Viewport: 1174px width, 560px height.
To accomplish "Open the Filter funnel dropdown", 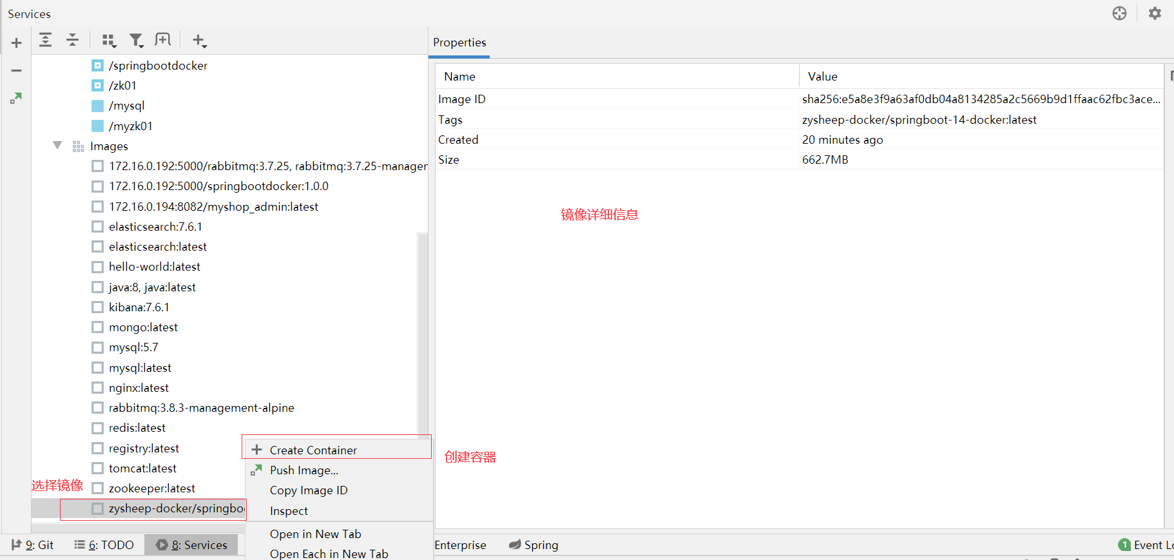I will click(x=136, y=41).
